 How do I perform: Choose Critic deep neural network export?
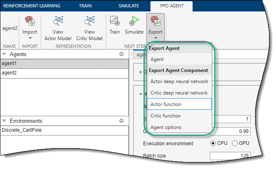(x=179, y=93)
